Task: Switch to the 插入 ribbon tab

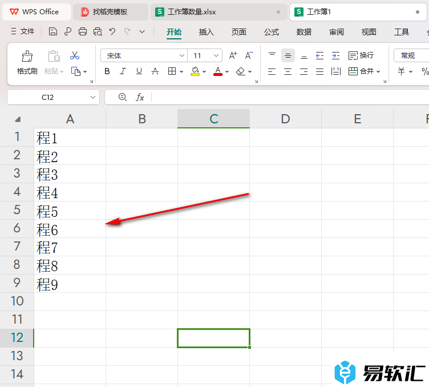Action: (x=207, y=32)
